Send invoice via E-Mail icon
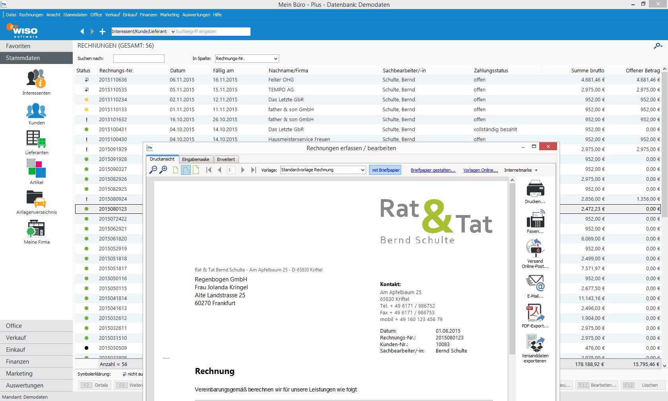Image resolution: width=668 pixels, height=401 pixels. (535, 284)
